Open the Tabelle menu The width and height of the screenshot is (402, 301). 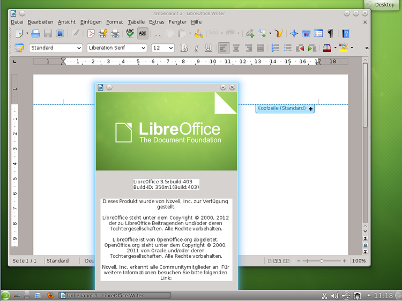point(136,22)
